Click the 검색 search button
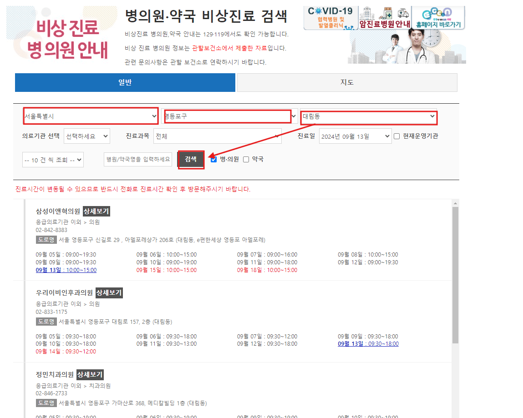 tap(191, 159)
